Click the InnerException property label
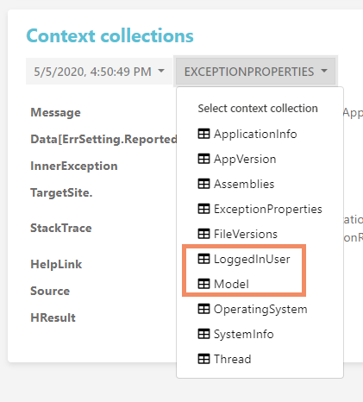The image size is (363, 402). (74, 166)
